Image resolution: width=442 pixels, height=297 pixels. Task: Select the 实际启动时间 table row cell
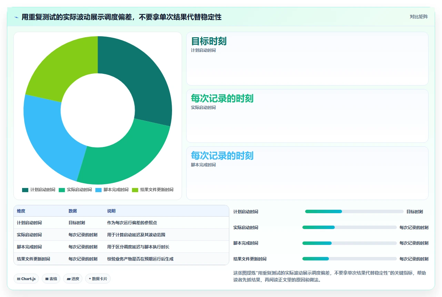pos(29,235)
